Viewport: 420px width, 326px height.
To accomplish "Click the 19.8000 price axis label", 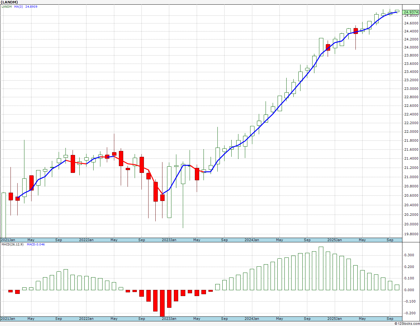I will point(411,234).
